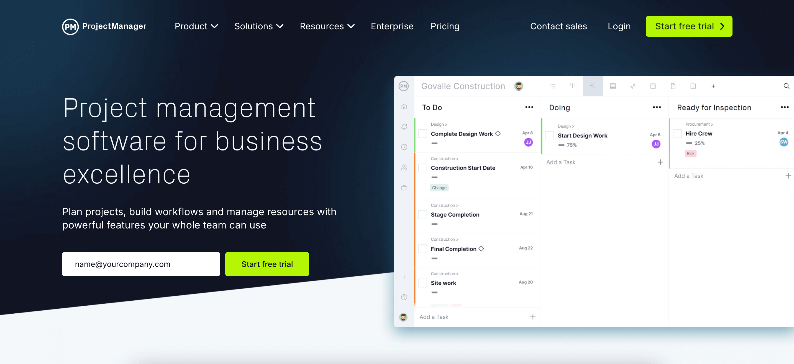The width and height of the screenshot is (794, 364).
Task: Check the Hire Crew checkbox
Action: [677, 134]
